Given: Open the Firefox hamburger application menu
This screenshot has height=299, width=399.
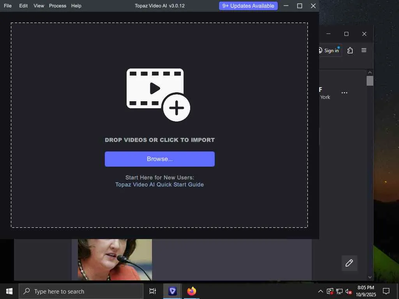Looking at the screenshot, I should pos(364,50).
